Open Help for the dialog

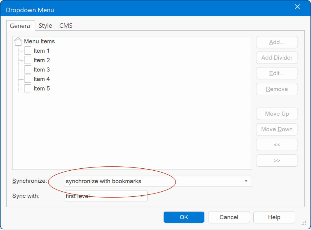274,217
